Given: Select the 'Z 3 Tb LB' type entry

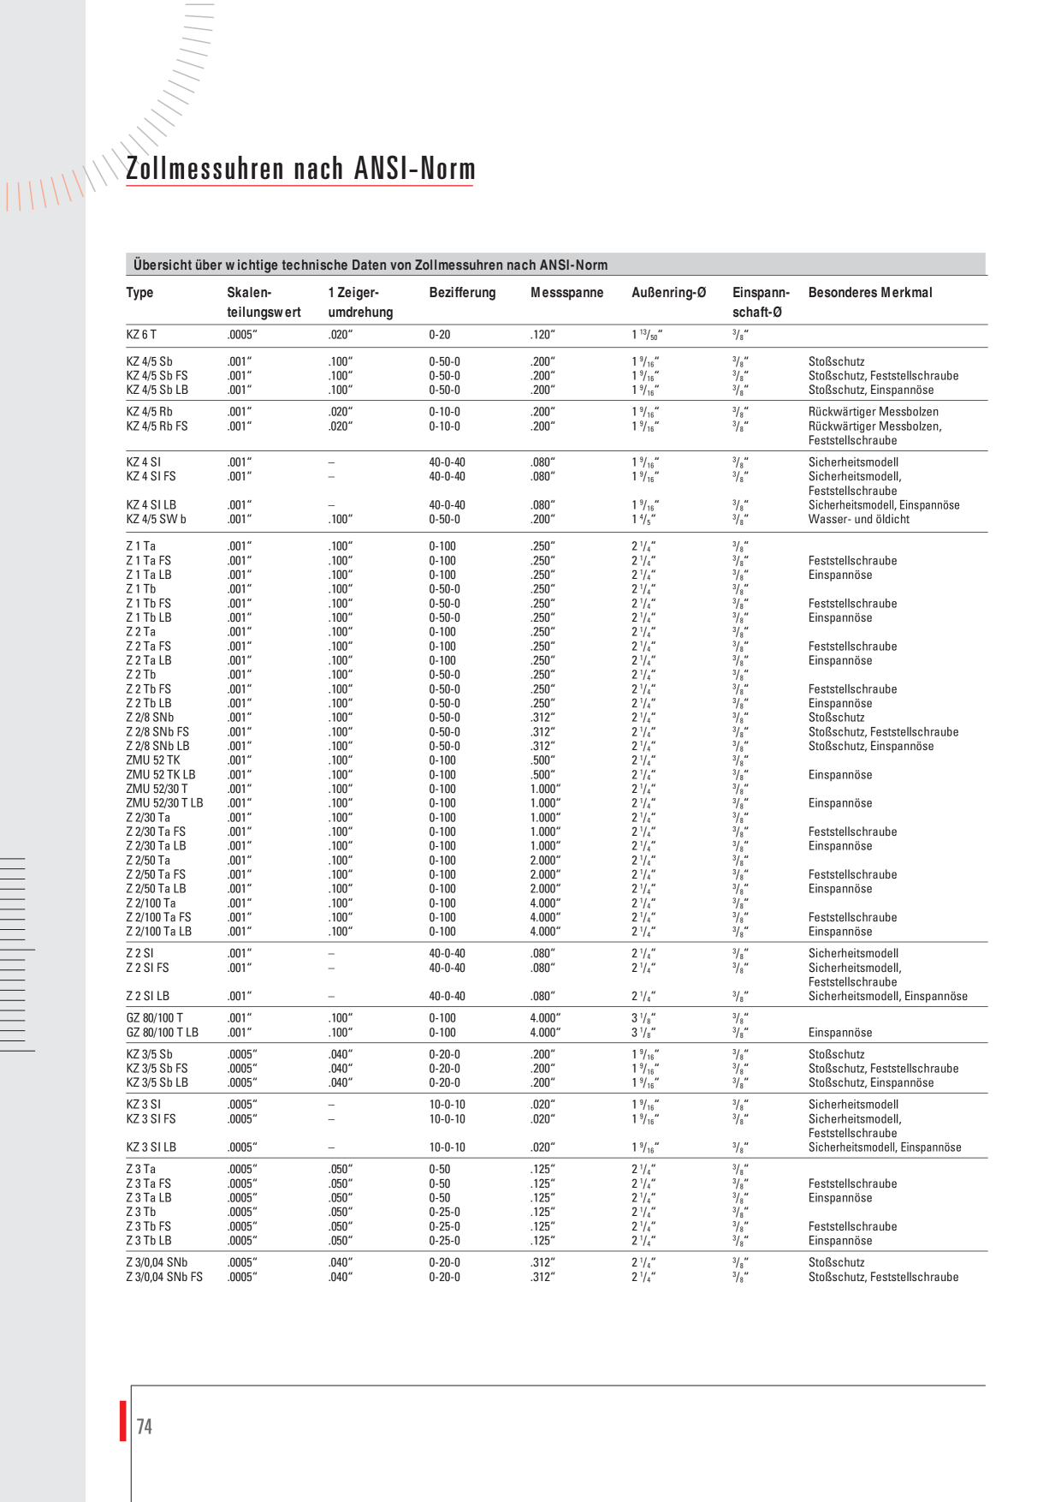Looking at the screenshot, I should [x=148, y=1241].
